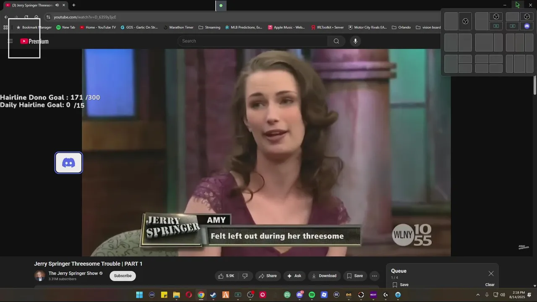Image resolution: width=537 pixels, height=302 pixels.
Task: Open more actions three-dot menu
Action: (374, 276)
